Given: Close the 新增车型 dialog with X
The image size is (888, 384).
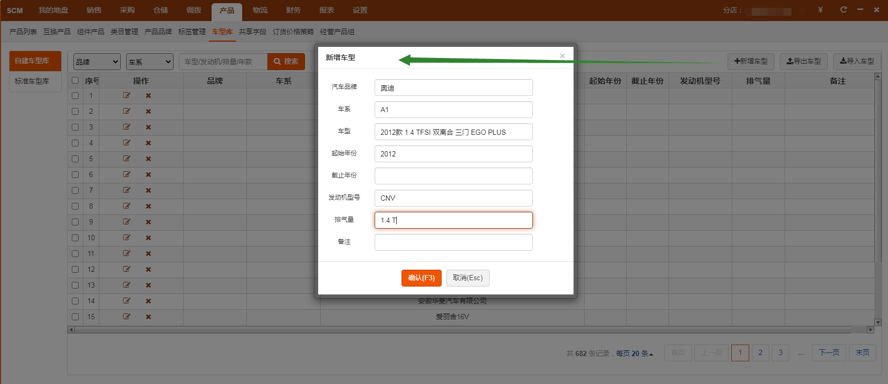Looking at the screenshot, I should click(x=562, y=56).
